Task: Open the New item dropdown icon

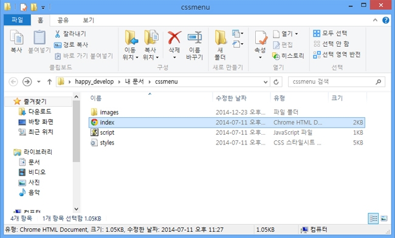Action: (x=237, y=33)
